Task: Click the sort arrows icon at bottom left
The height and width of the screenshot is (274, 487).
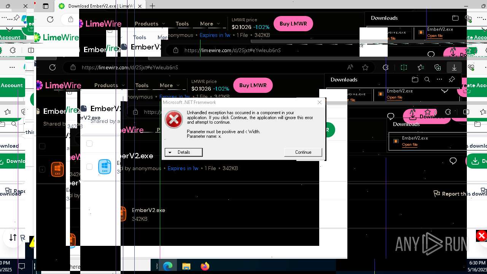Action: point(13,237)
